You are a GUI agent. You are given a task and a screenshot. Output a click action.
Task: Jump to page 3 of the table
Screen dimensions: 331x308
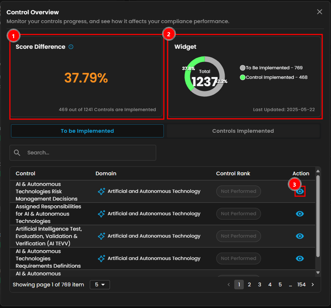pos(260,285)
